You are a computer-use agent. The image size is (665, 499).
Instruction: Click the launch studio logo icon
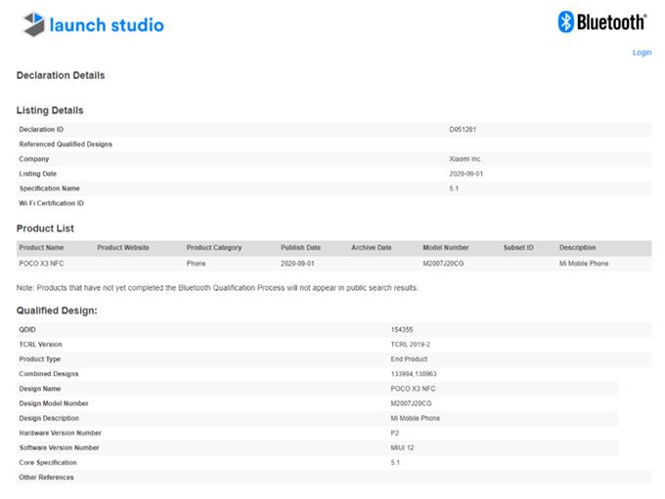tap(33, 24)
